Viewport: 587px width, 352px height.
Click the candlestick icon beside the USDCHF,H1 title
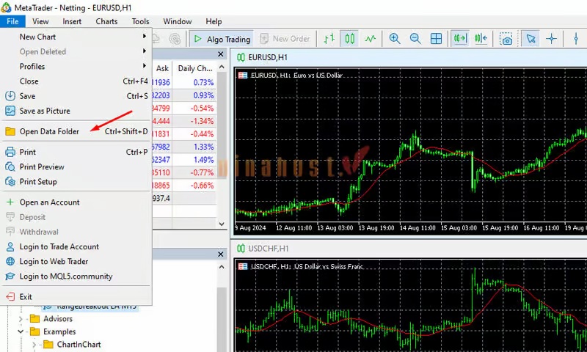pos(241,249)
